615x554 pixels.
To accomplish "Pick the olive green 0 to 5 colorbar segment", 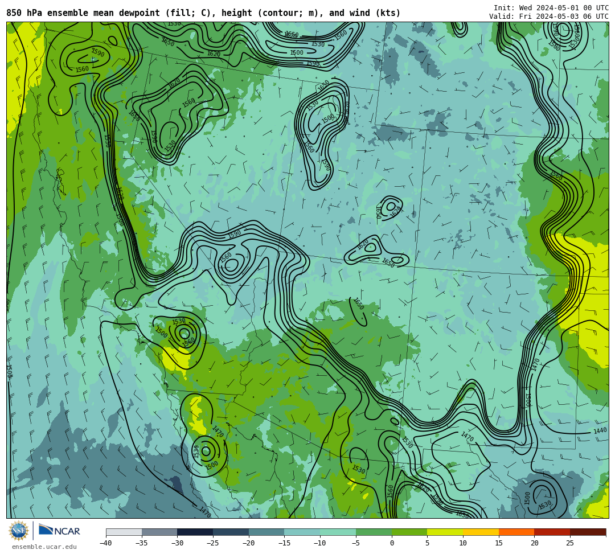I will coord(409,532).
